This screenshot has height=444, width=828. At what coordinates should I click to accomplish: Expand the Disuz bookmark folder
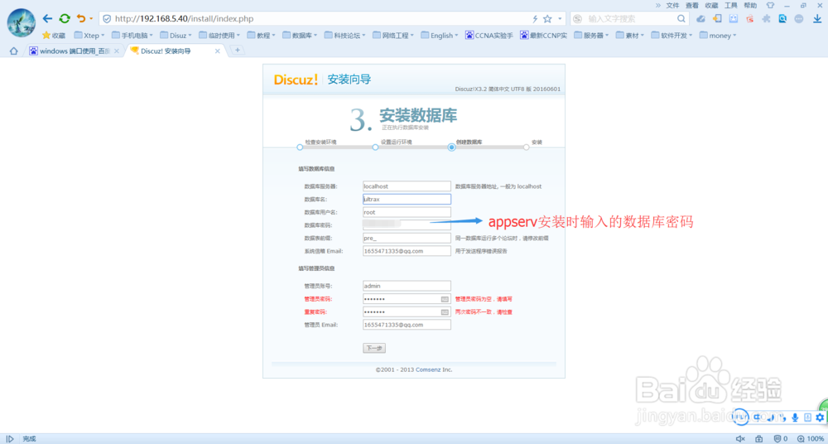pyautogui.click(x=176, y=36)
